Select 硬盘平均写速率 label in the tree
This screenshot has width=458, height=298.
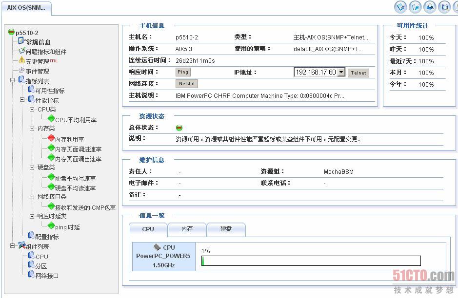(x=76, y=178)
